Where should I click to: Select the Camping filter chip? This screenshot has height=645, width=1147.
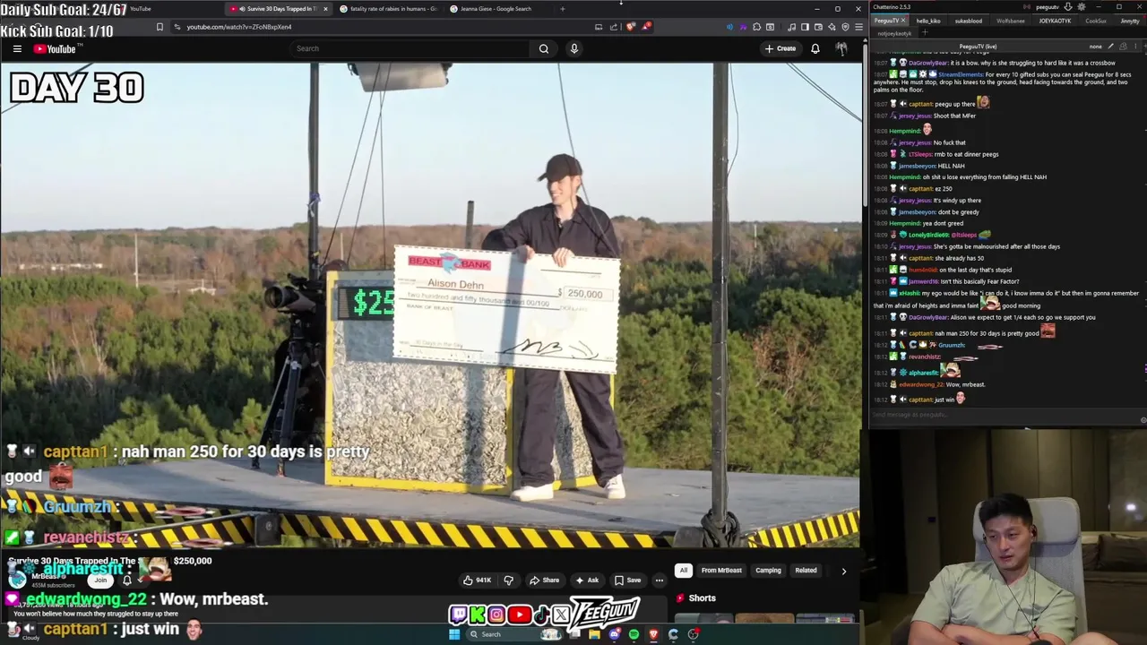[x=768, y=570]
